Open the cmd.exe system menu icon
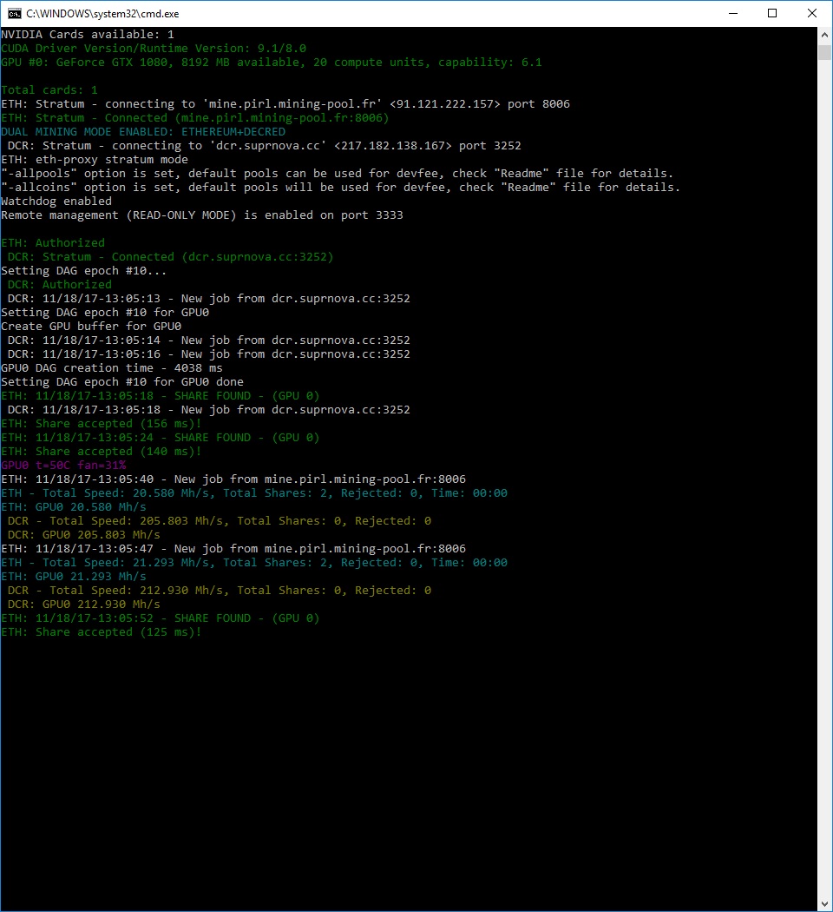833x912 pixels. (13, 13)
